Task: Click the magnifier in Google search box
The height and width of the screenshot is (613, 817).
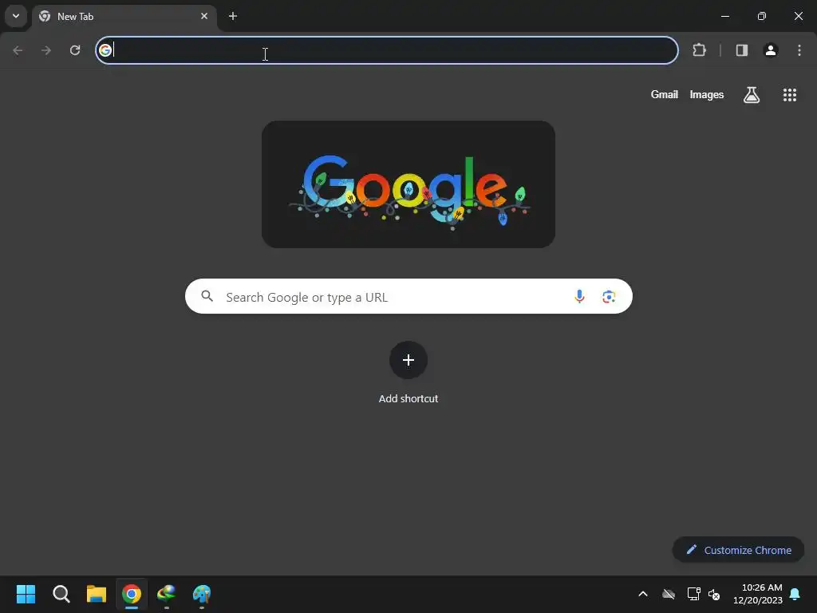Action: (x=207, y=296)
